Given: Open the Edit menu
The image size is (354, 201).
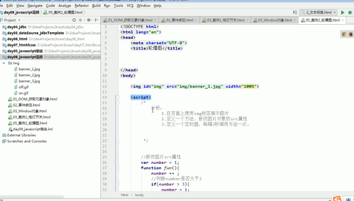Looking at the screenshot, I should coord(9,6).
